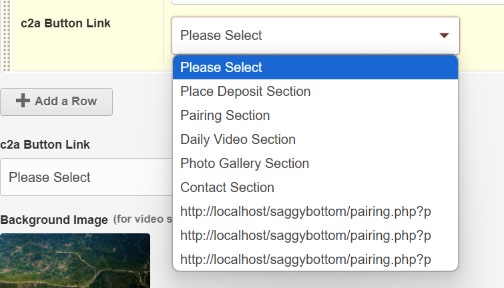Select Contact Section from dropdown
The height and width of the screenshot is (288, 504).
point(315,187)
